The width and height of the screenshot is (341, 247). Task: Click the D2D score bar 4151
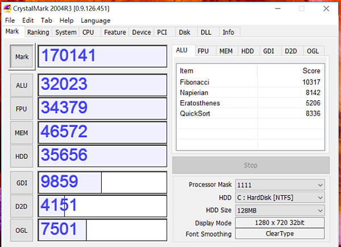(x=103, y=206)
